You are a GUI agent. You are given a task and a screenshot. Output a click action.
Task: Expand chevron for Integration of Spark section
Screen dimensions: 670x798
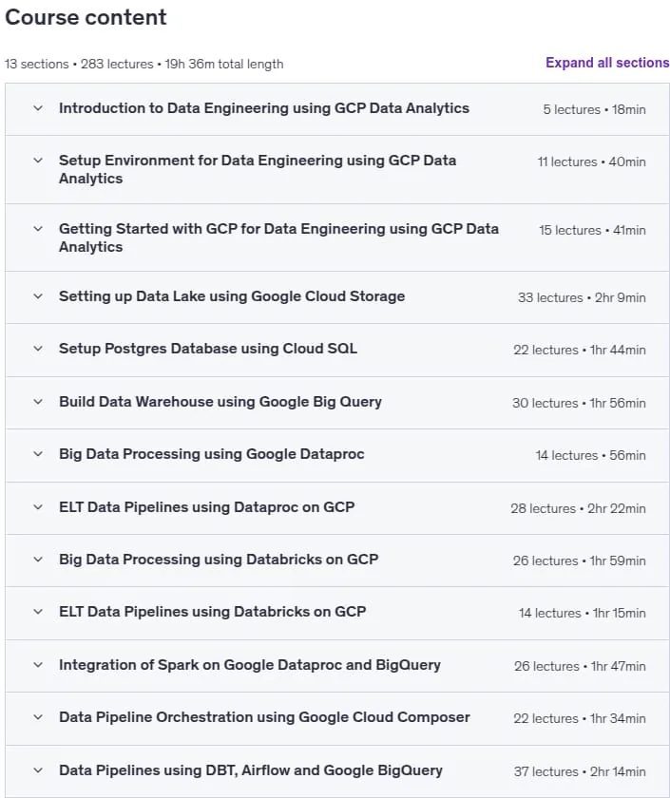click(38, 665)
